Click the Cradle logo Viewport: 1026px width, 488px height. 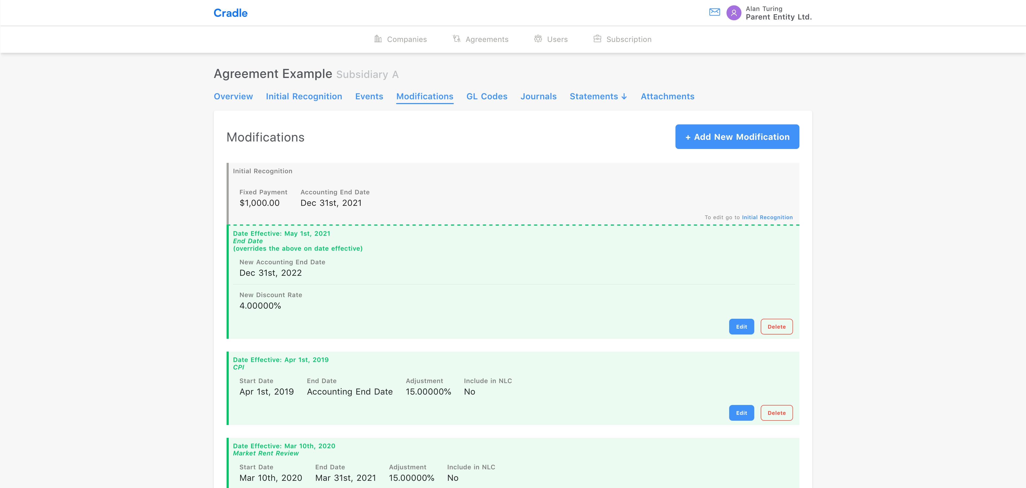click(230, 13)
